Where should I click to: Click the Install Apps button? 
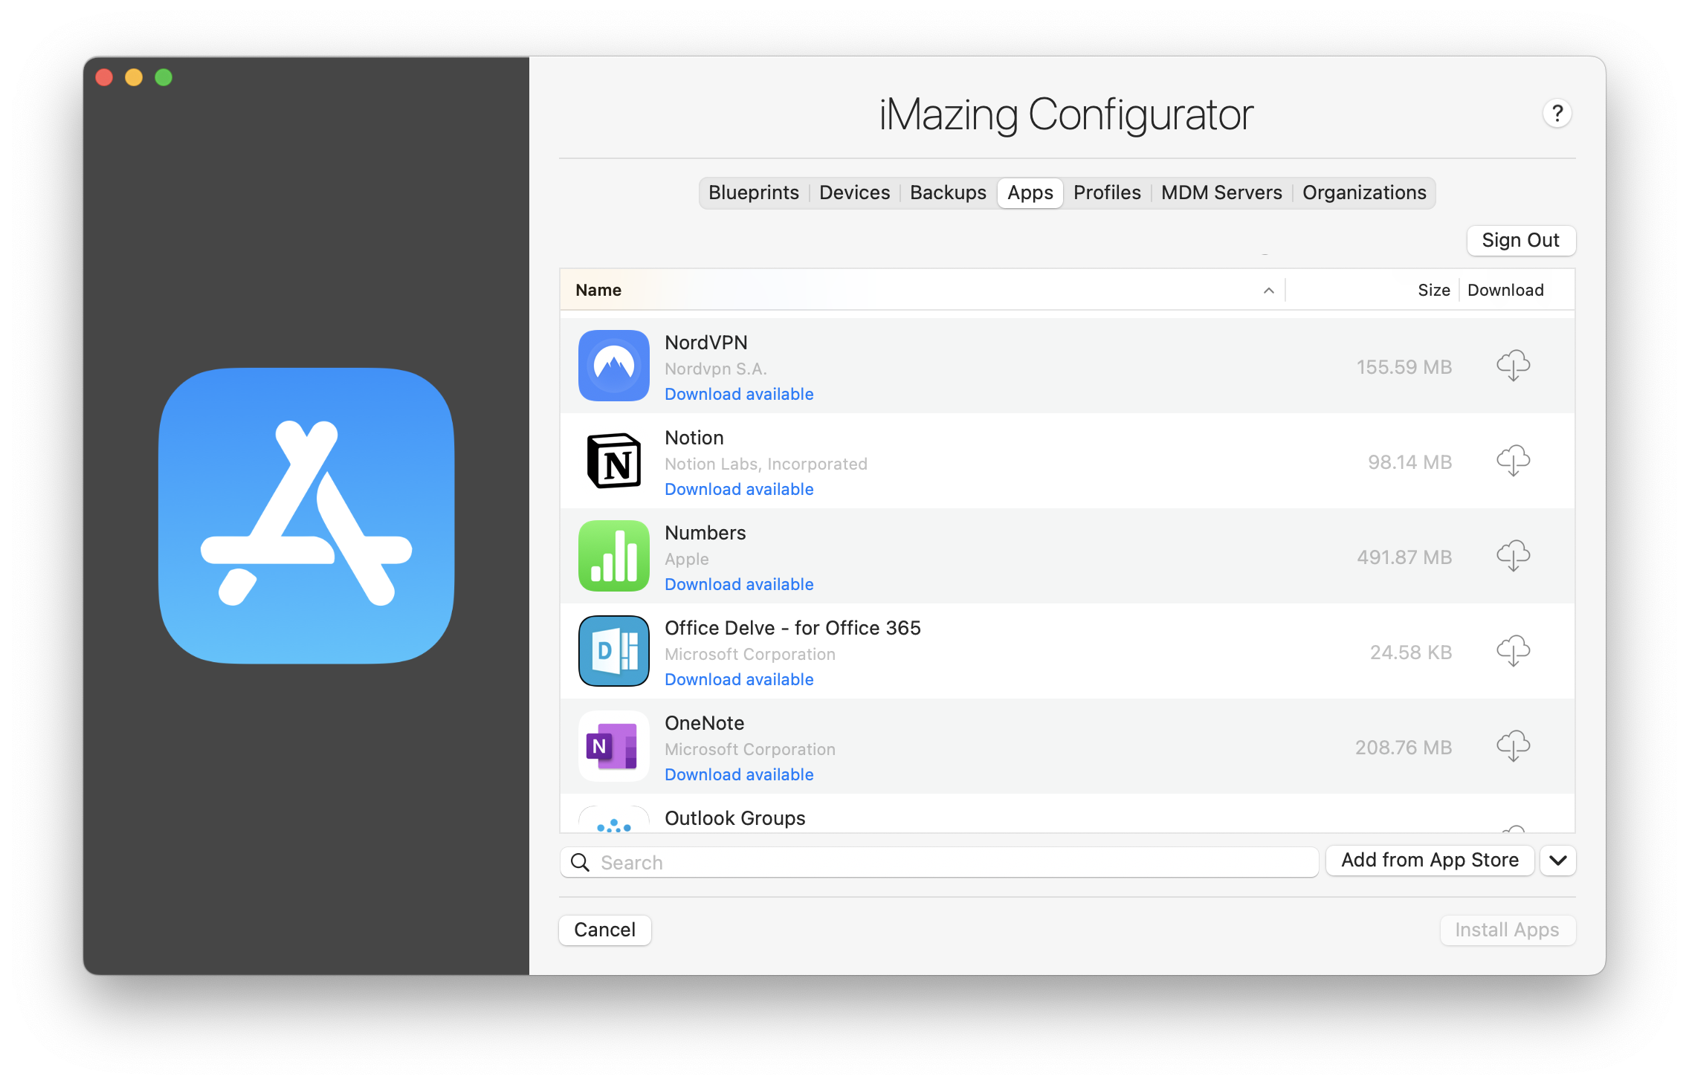click(1507, 930)
